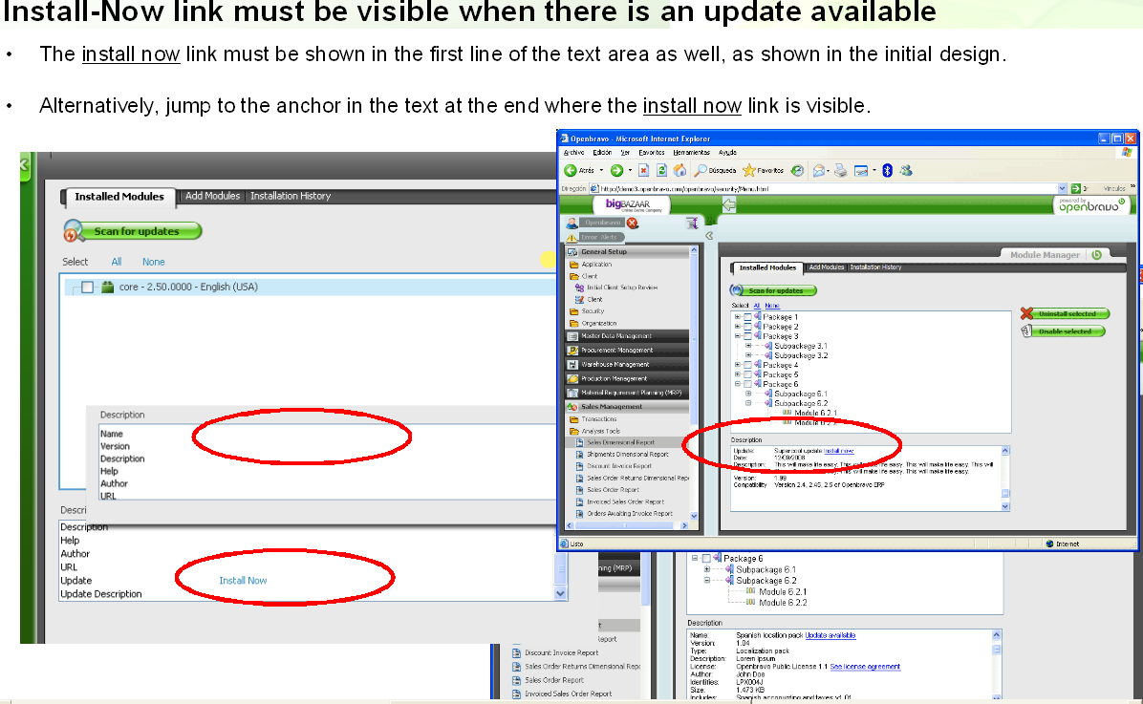The width and height of the screenshot is (1143, 704).
Task: Tick Package 6 checkbox in background mockup
Action: pyautogui.click(x=706, y=558)
